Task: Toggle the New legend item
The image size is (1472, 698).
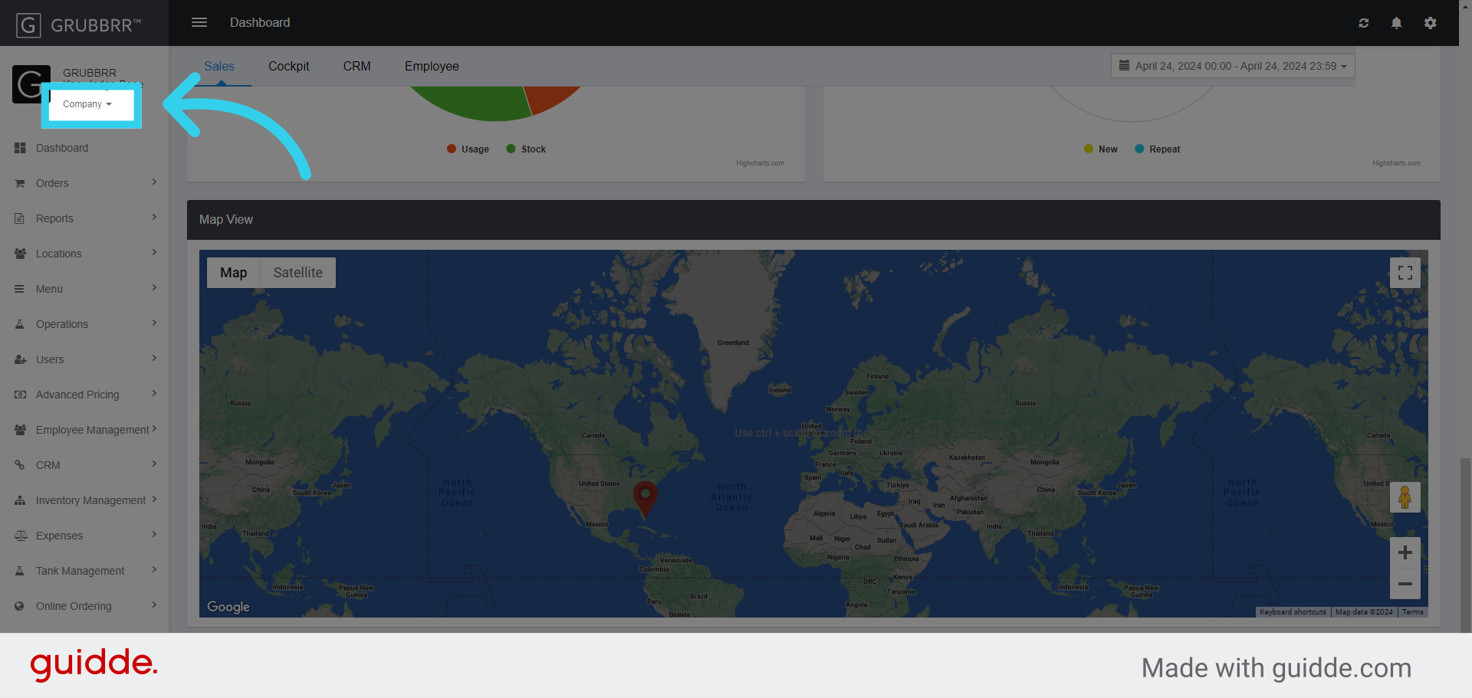Action: [x=1100, y=149]
